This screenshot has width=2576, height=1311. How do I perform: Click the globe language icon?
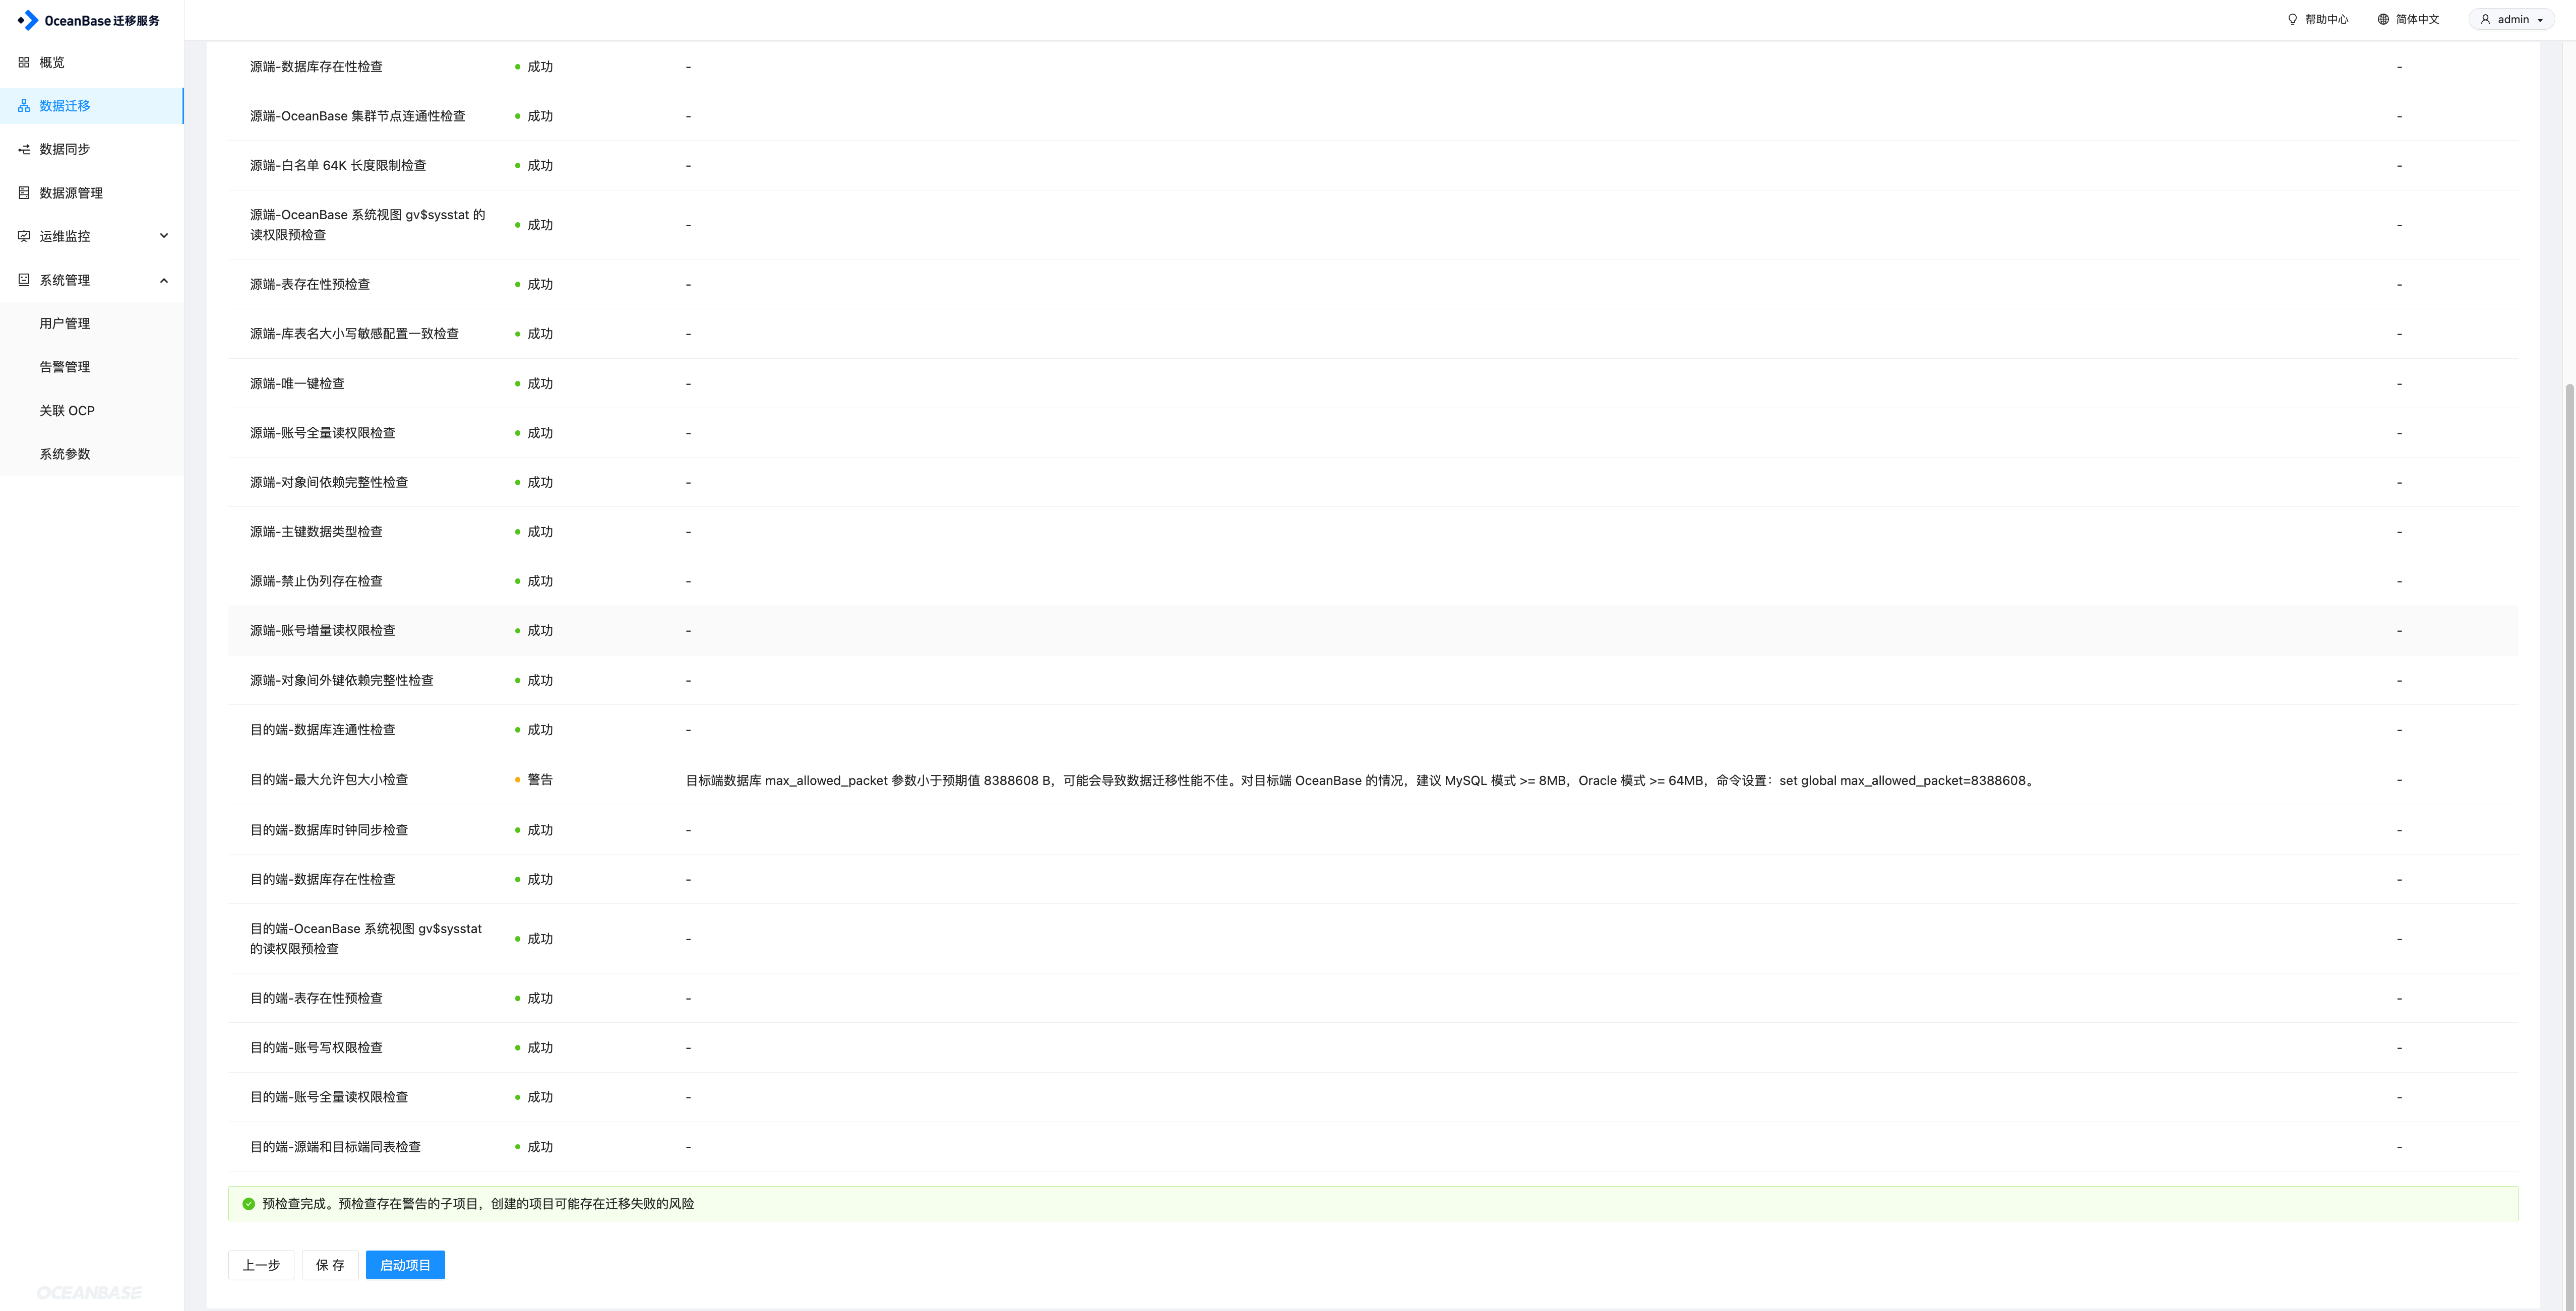tap(2383, 19)
